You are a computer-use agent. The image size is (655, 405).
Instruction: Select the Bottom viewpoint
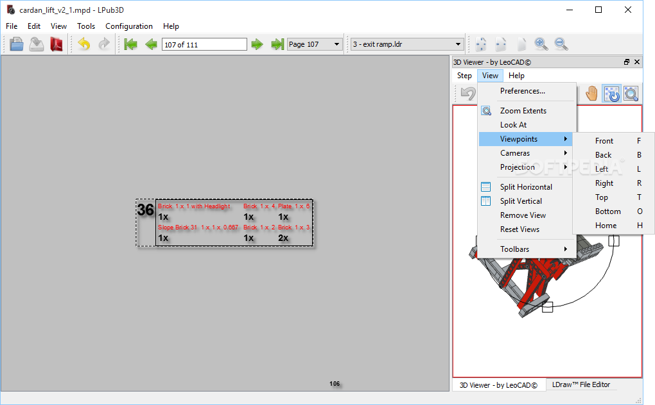pyautogui.click(x=607, y=211)
